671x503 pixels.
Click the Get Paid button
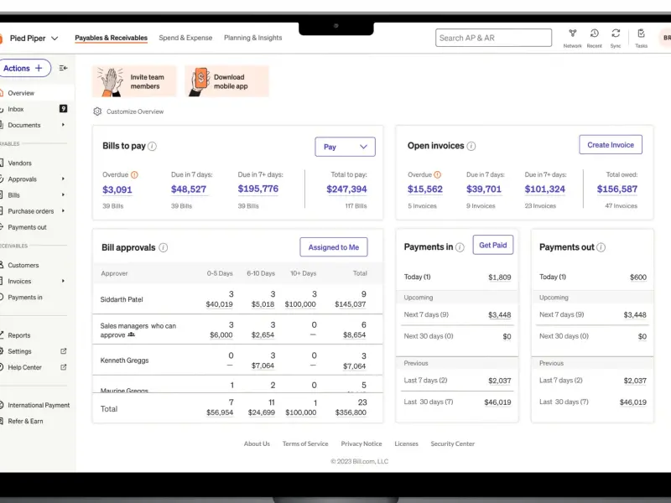[x=492, y=245]
